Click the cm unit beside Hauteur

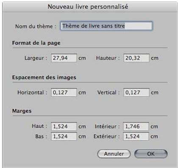click(x=155, y=58)
